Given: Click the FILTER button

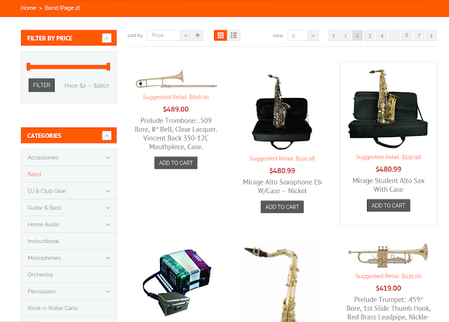Looking at the screenshot, I should (41, 85).
